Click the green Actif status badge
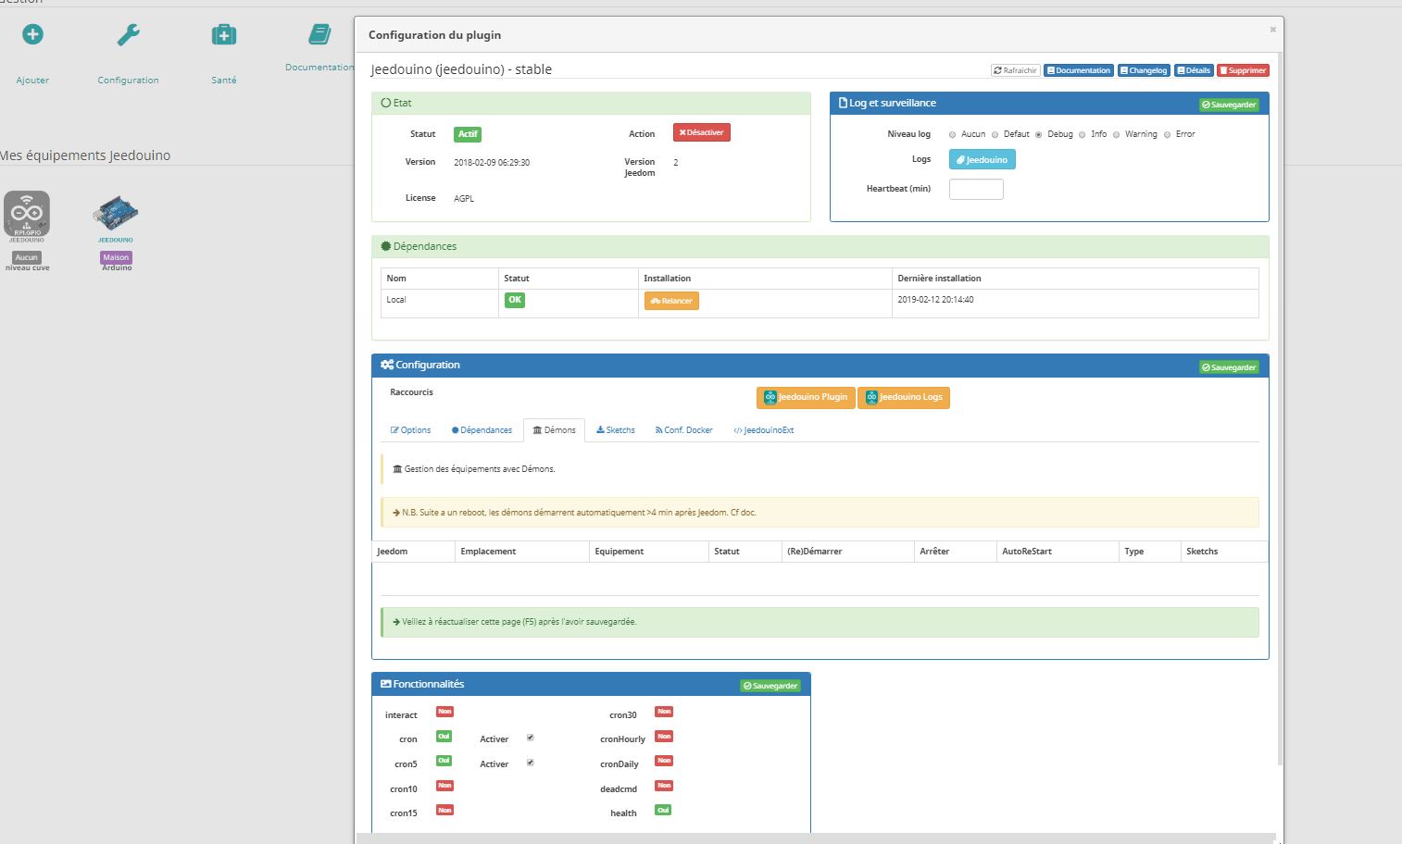The width and height of the screenshot is (1402, 844). pos(468,134)
